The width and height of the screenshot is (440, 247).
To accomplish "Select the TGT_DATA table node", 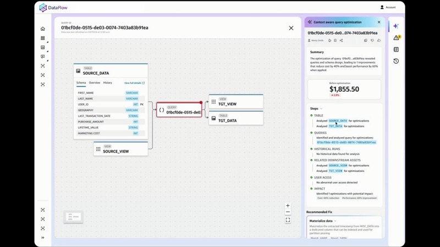I will point(236,118).
